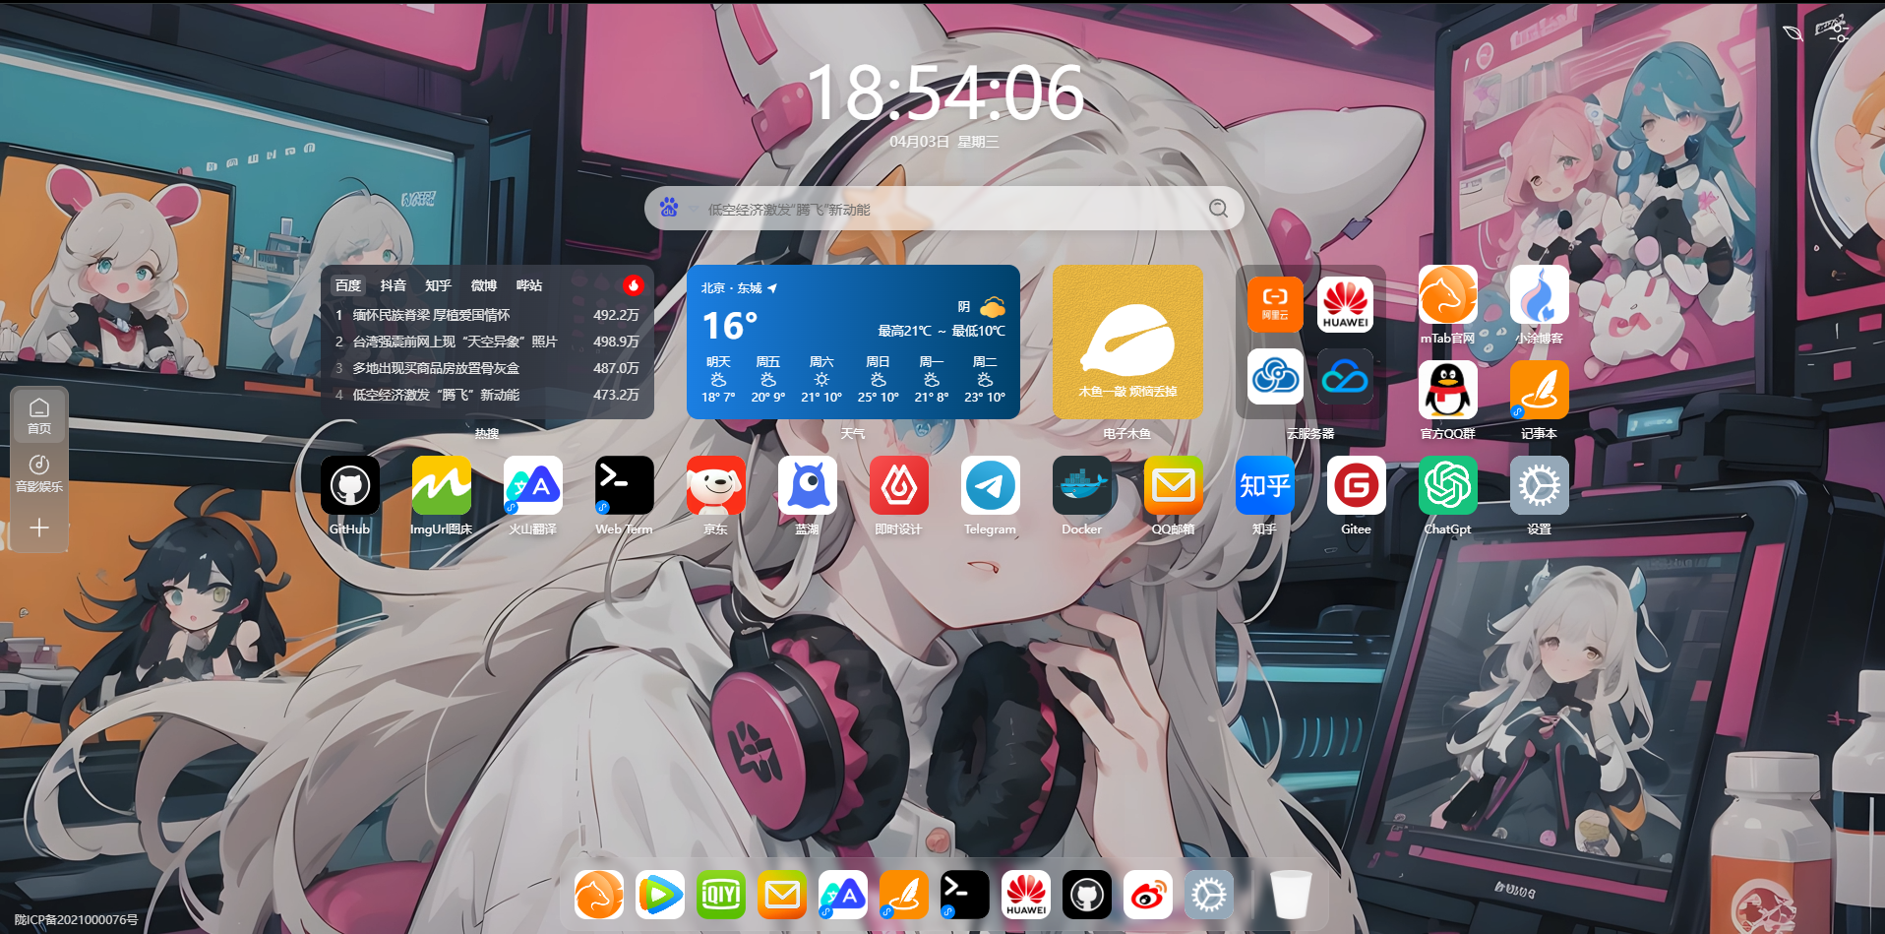Launch the Telegram shortcut
This screenshot has width=1885, height=934.
[990, 485]
